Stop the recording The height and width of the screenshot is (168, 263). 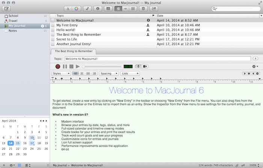point(71,67)
